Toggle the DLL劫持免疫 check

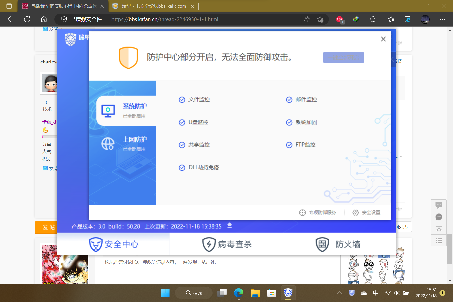click(x=182, y=168)
